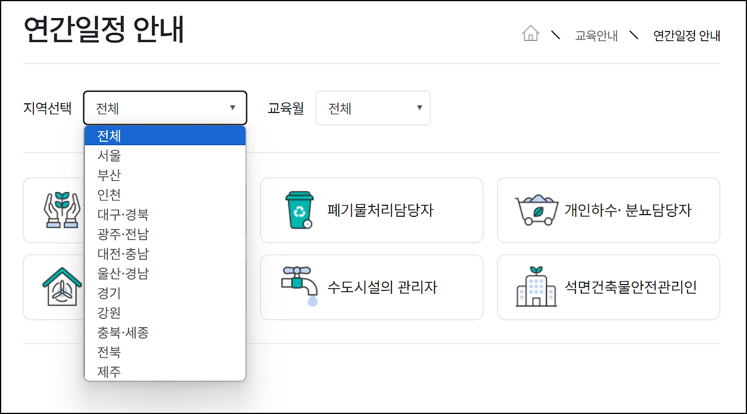Open the 지역선택 region dropdown
The width and height of the screenshot is (747, 414).
coord(165,108)
